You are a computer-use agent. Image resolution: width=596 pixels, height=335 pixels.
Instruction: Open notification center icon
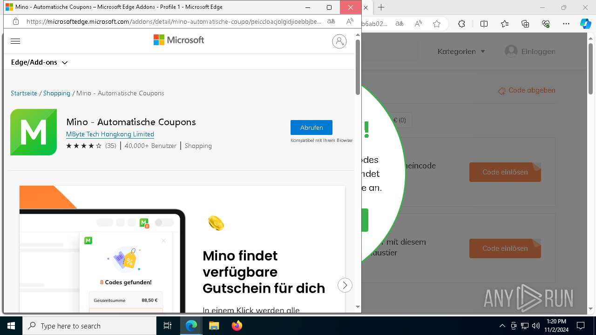[581, 326]
